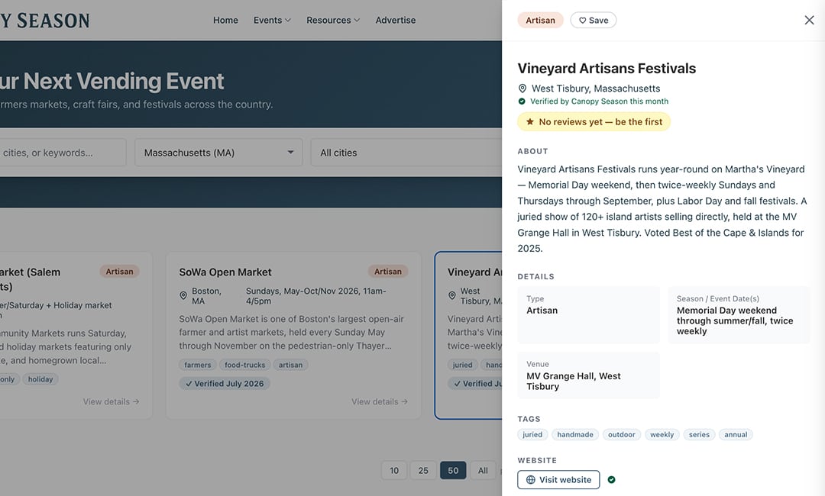Click the location pin on the Vineyard card
Image resolution: width=825 pixels, height=496 pixels.
pyautogui.click(x=452, y=295)
